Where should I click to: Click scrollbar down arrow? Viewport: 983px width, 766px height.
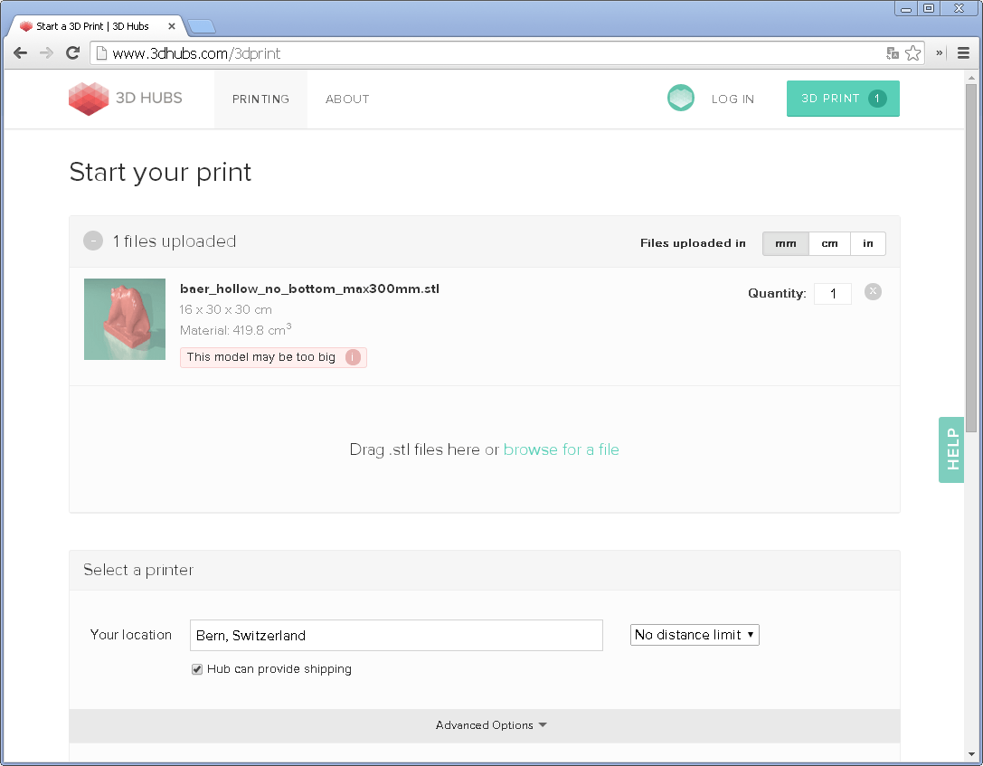971,754
